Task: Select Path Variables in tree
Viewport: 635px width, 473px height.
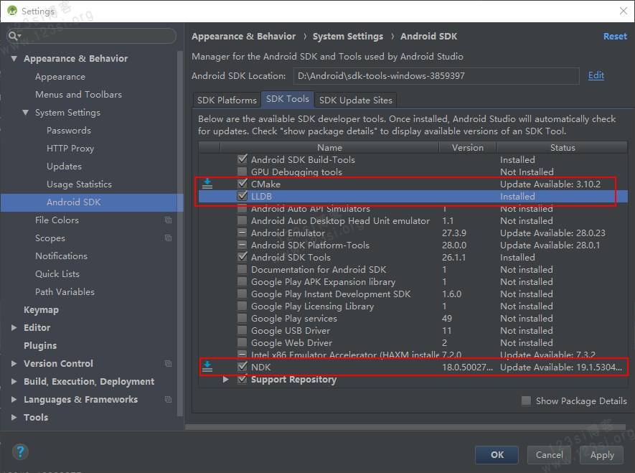Action: [65, 291]
